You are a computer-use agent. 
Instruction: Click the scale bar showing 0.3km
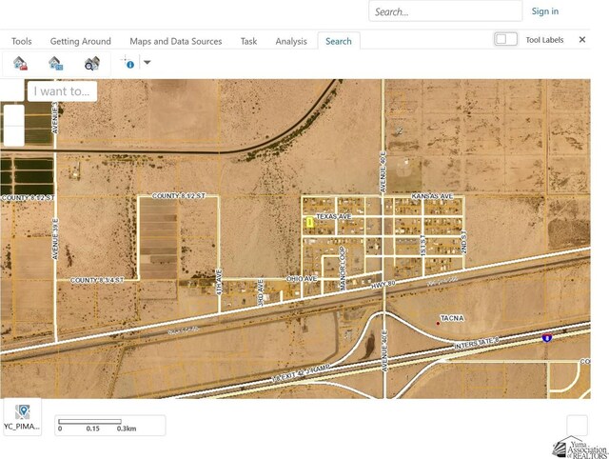coord(110,425)
